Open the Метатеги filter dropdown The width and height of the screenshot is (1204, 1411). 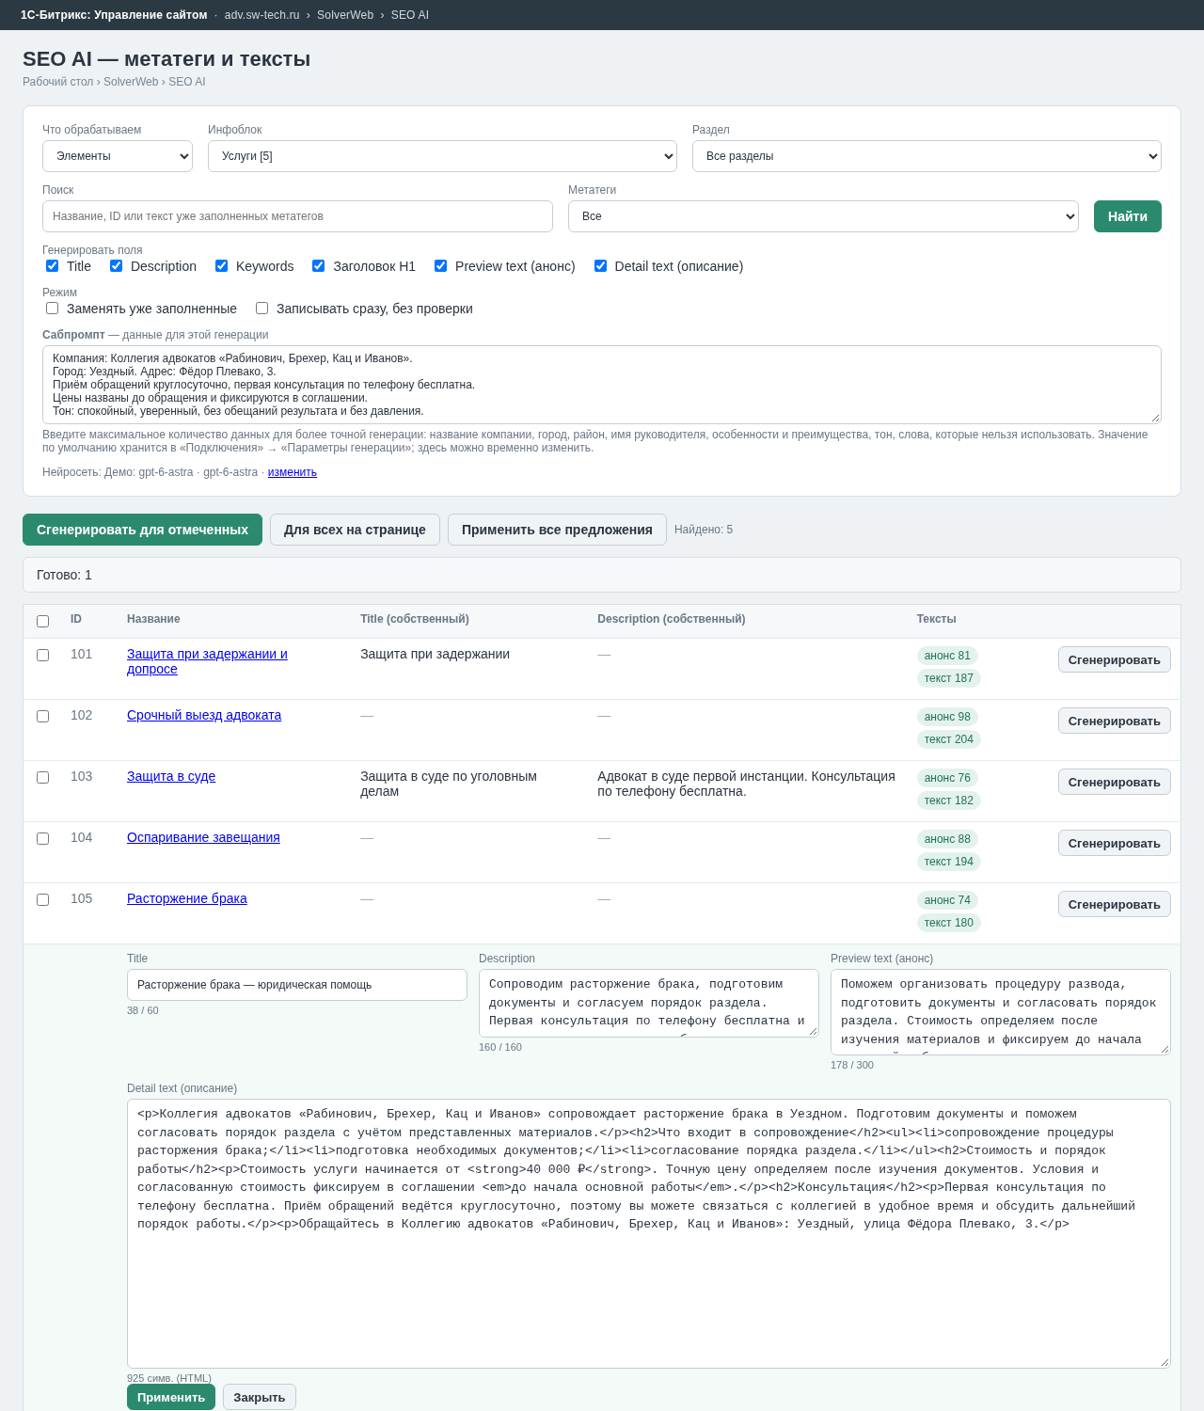click(823, 216)
